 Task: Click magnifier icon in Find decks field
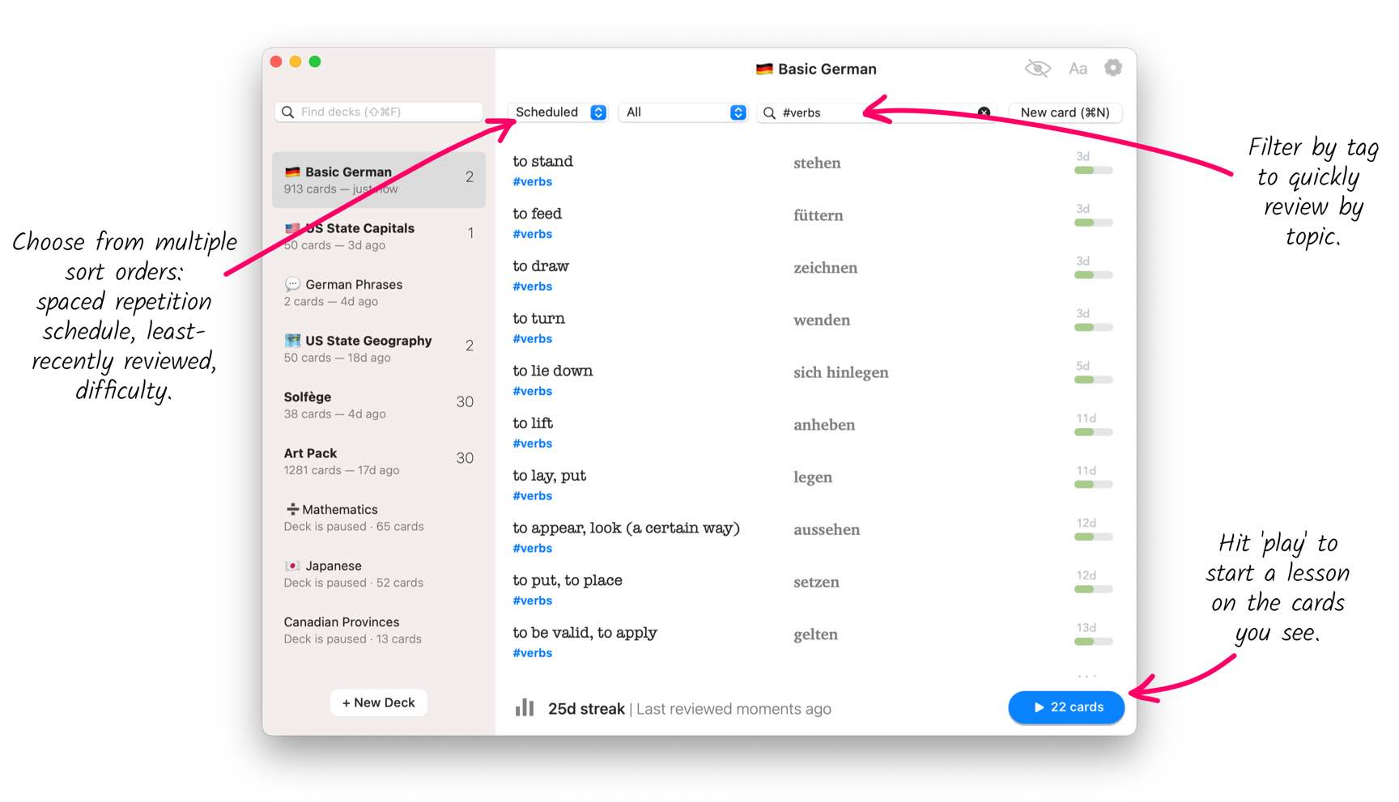click(287, 112)
